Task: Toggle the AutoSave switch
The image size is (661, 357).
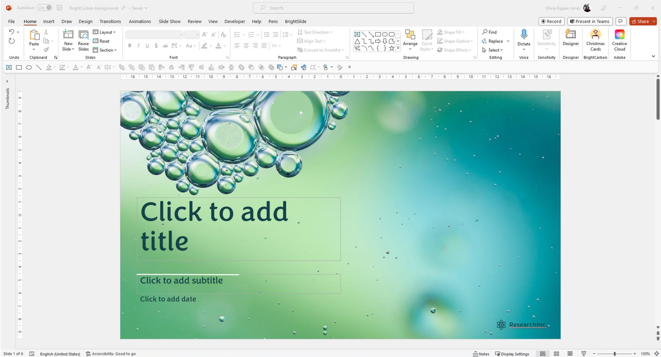Action: coord(44,8)
